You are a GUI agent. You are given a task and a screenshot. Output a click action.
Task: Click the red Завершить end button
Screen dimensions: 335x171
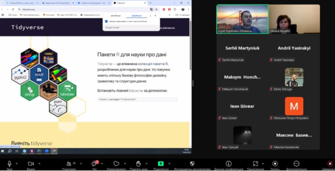[x=330, y=164]
